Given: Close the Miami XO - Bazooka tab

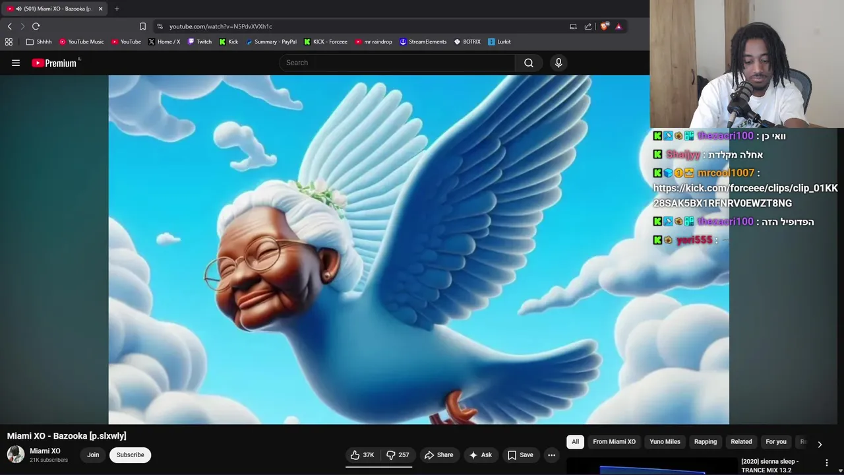Looking at the screenshot, I should tap(101, 9).
